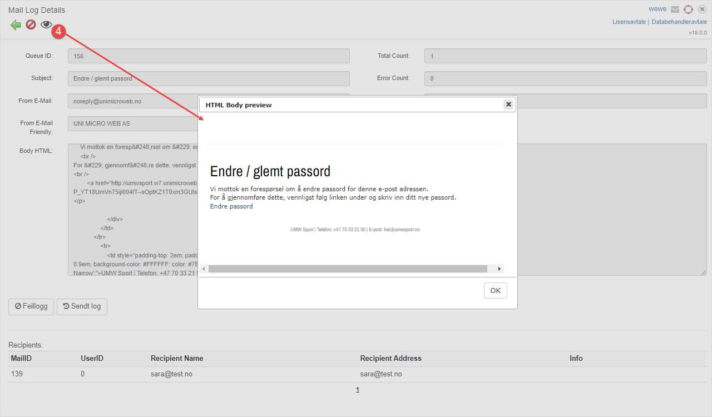Click the red cancel circle icon
Viewport: 712px width, 417px height.
click(31, 25)
